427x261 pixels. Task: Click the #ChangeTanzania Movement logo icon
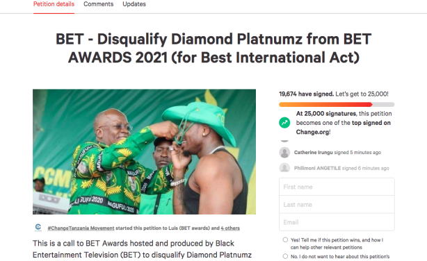click(x=38, y=227)
